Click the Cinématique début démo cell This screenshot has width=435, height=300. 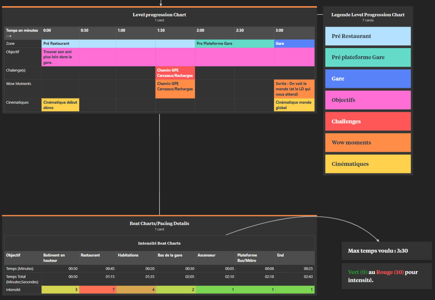pyautogui.click(x=60, y=105)
